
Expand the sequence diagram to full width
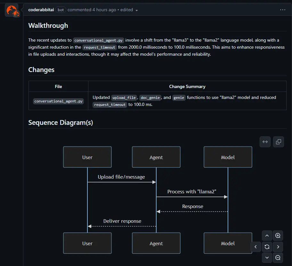[x=265, y=141]
